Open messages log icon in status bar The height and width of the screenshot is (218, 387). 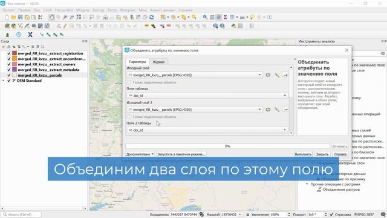click(383, 214)
